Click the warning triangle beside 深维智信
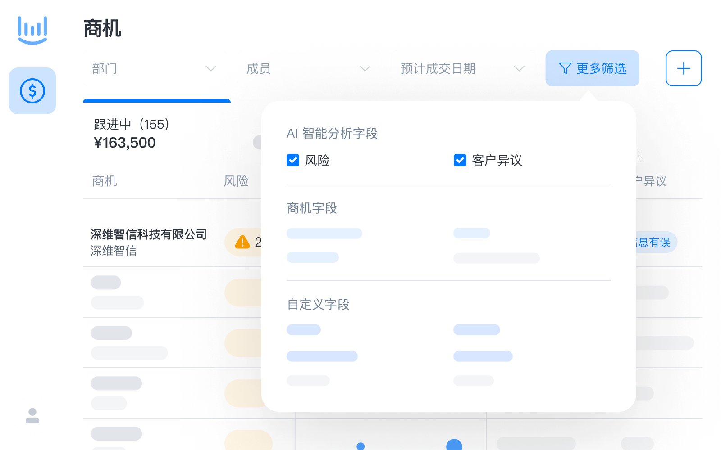 242,242
